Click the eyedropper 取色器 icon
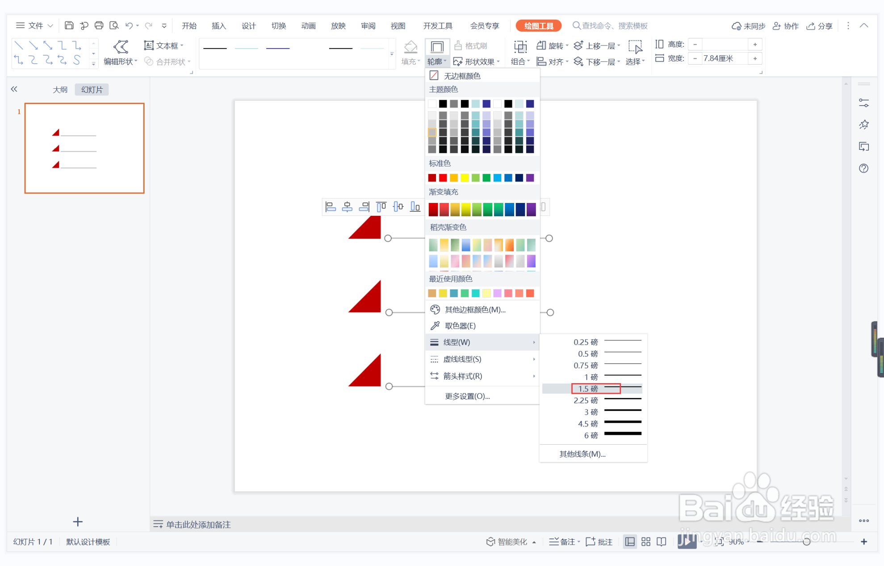884x566 pixels. [x=435, y=326]
